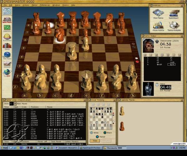Image resolution: width=187 pixels, height=156 pixels.
Task: Open the Mentor menu
Action: click(35, 5)
